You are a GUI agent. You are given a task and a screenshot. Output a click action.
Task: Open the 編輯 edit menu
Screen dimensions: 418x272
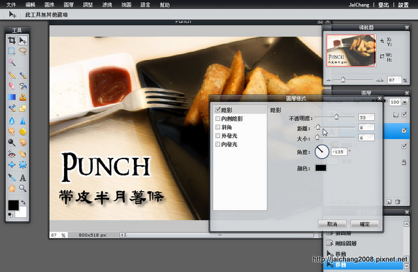coord(31,5)
